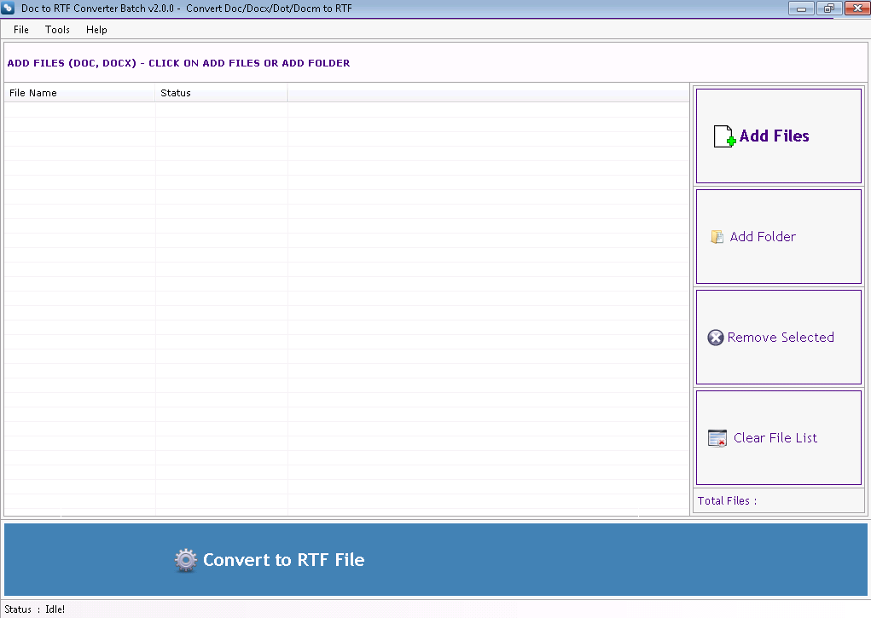Viewport: 871px width, 618px height.
Task: Click the Status column header
Action: click(221, 93)
